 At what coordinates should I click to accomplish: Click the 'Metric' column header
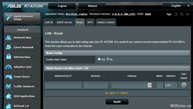pos(160,76)
